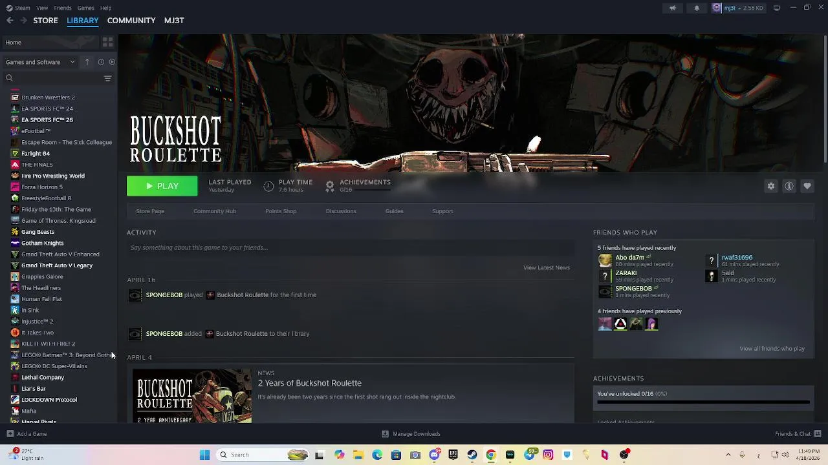Viewport: 828px width, 465px height.
Task: Click View Latest News
Action: tap(547, 267)
